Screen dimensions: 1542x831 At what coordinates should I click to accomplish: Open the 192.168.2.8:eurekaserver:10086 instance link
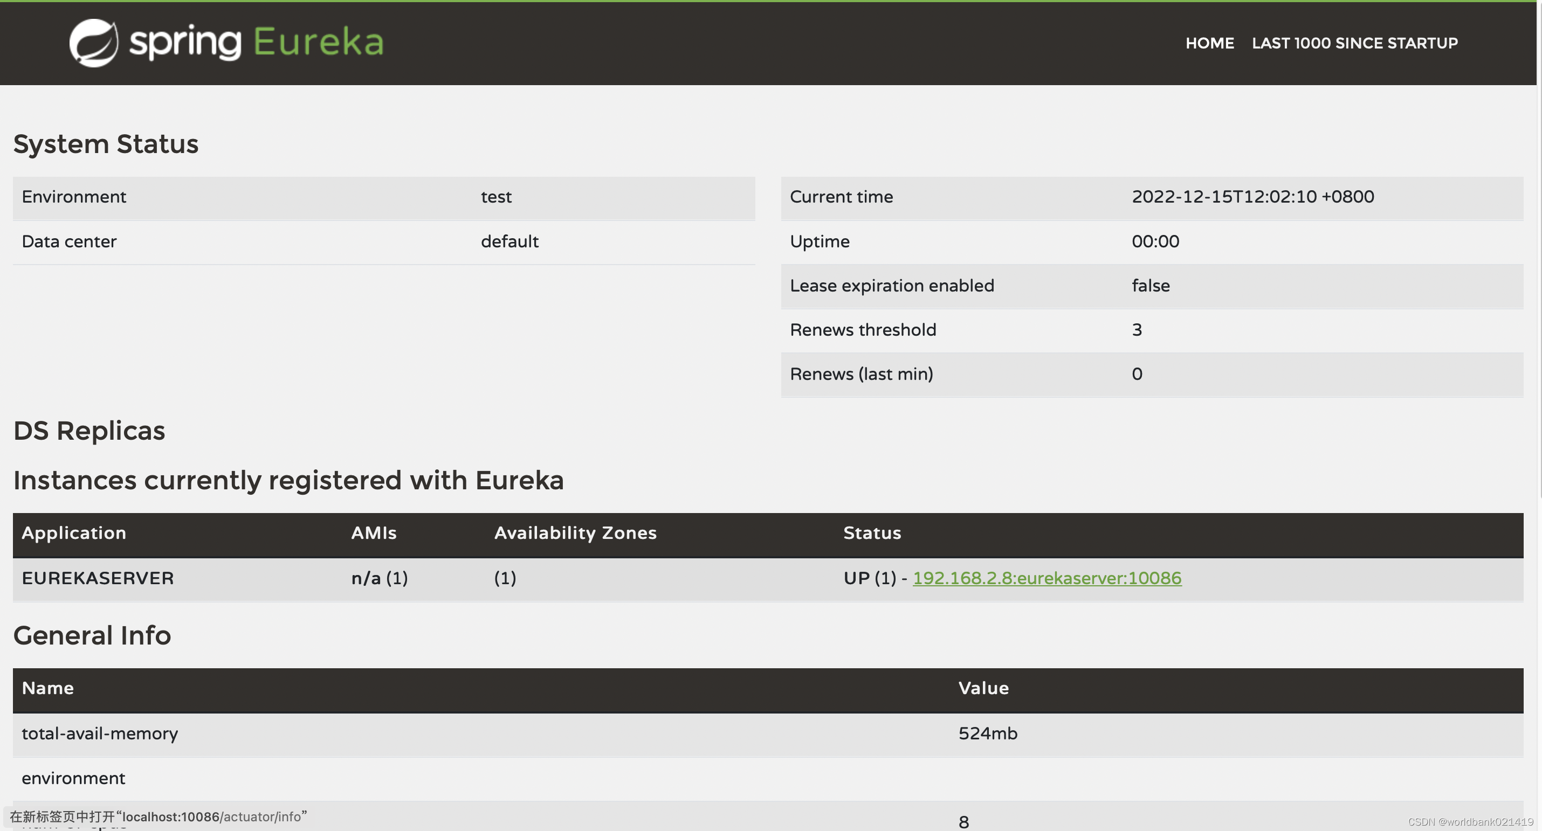pos(1047,578)
